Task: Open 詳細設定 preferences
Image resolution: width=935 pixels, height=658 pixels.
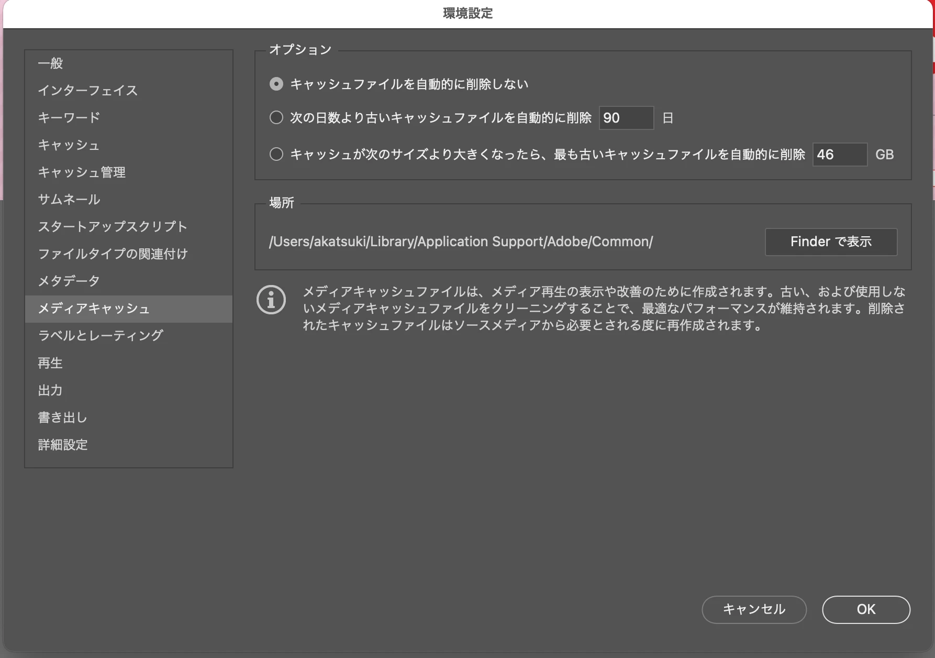Action: coord(129,445)
